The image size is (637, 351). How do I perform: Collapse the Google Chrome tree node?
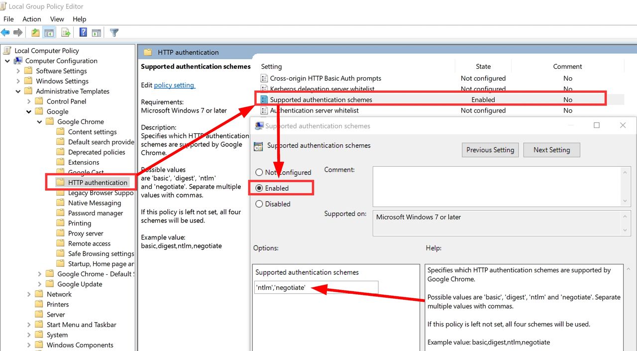click(x=40, y=122)
